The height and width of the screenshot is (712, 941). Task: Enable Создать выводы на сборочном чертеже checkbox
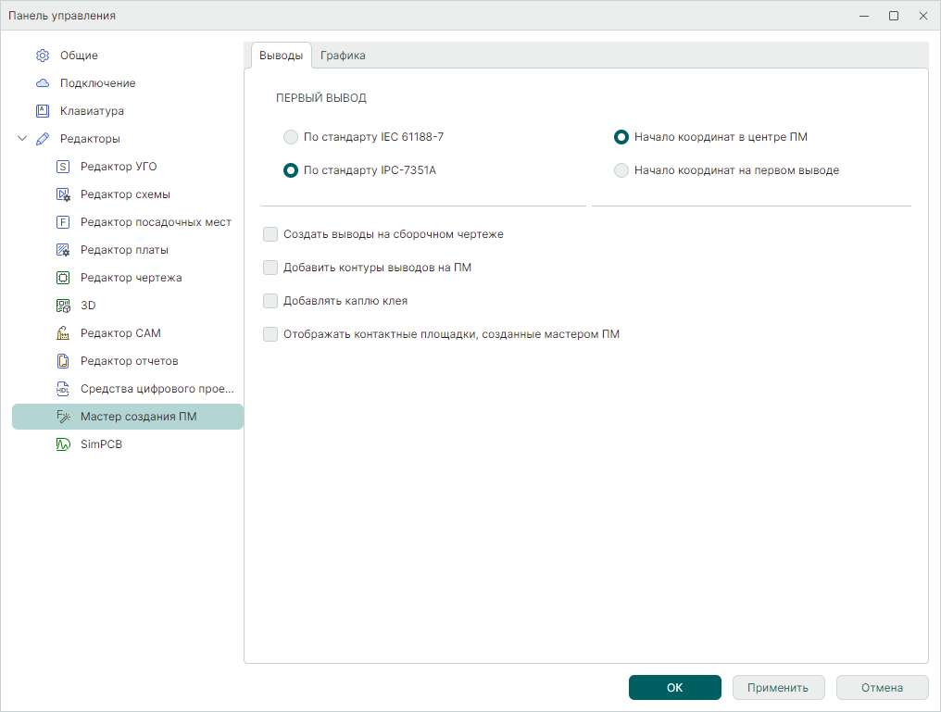270,234
